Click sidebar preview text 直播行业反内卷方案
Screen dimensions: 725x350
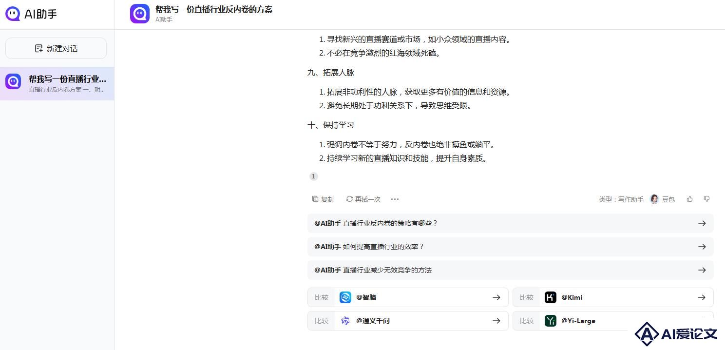tap(67, 90)
